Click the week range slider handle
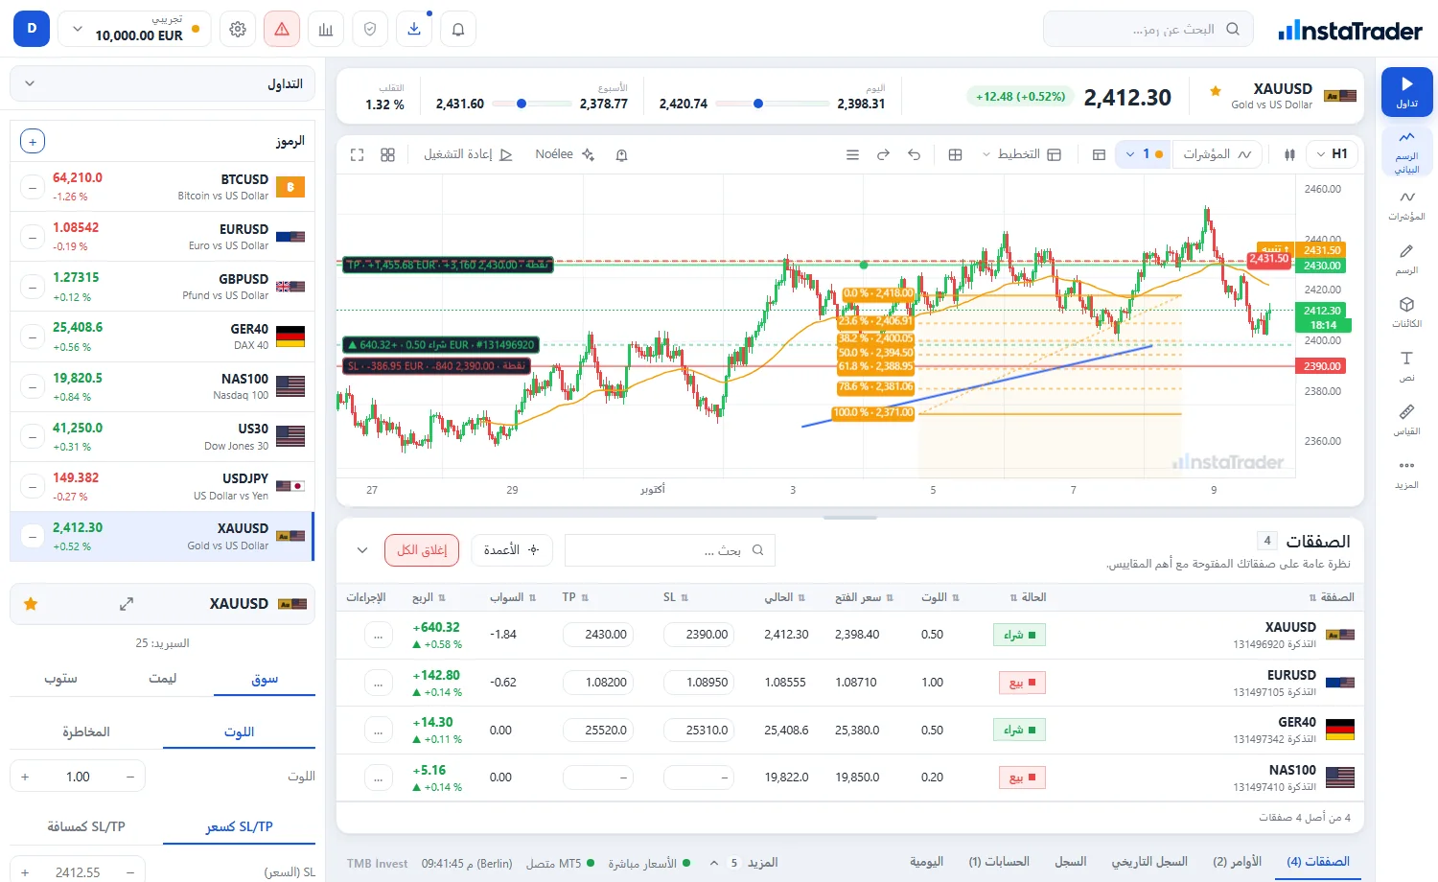Viewport: 1438px width, 882px height. tap(522, 104)
